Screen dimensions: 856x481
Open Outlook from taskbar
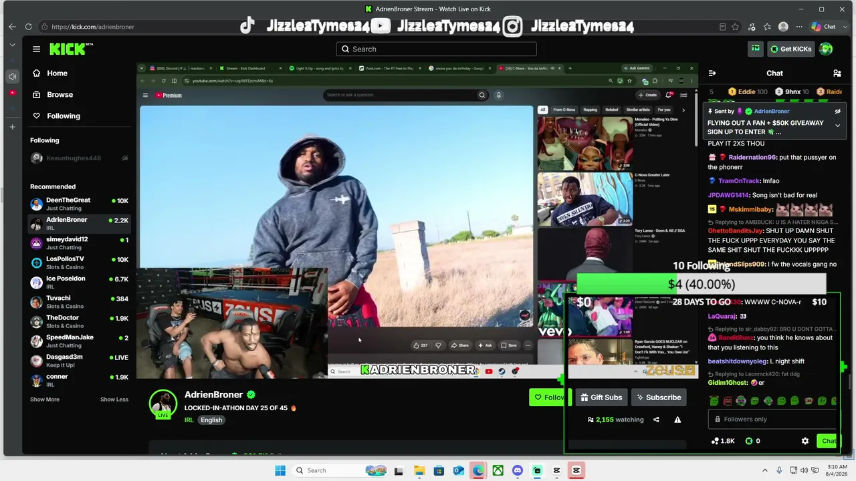click(458, 470)
